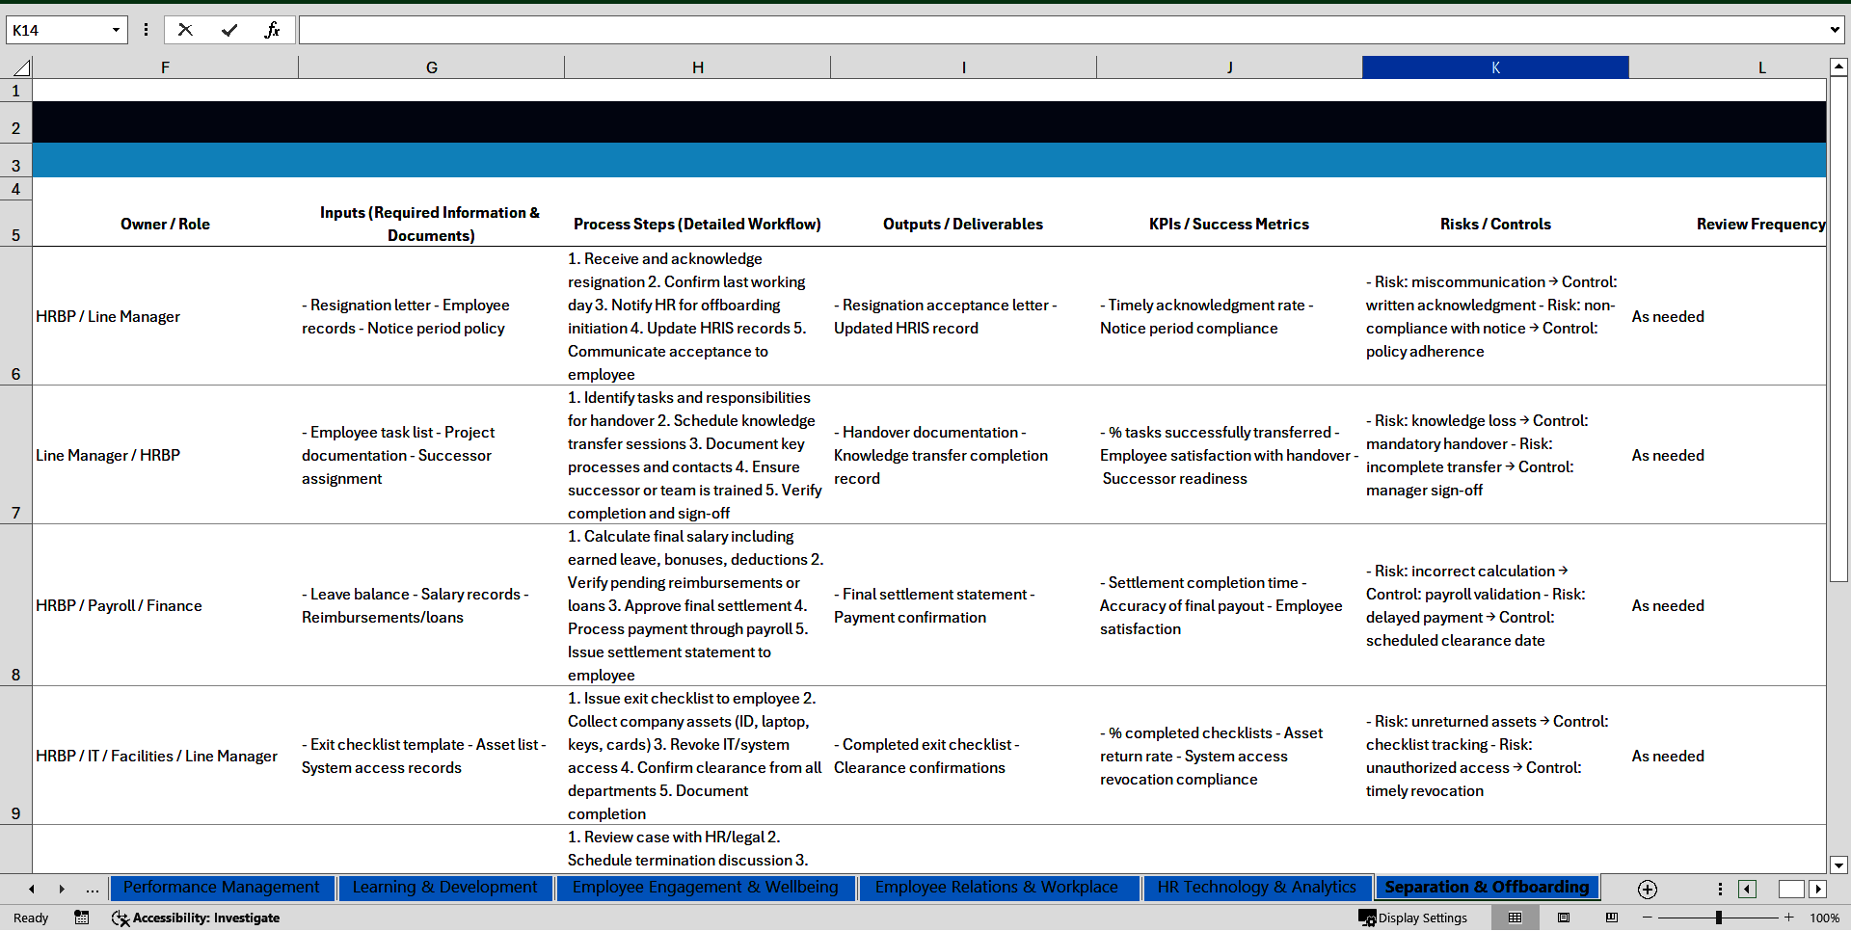This screenshot has height=931, width=1851.
Task: Switch to Page Layout view
Action: point(1564,918)
